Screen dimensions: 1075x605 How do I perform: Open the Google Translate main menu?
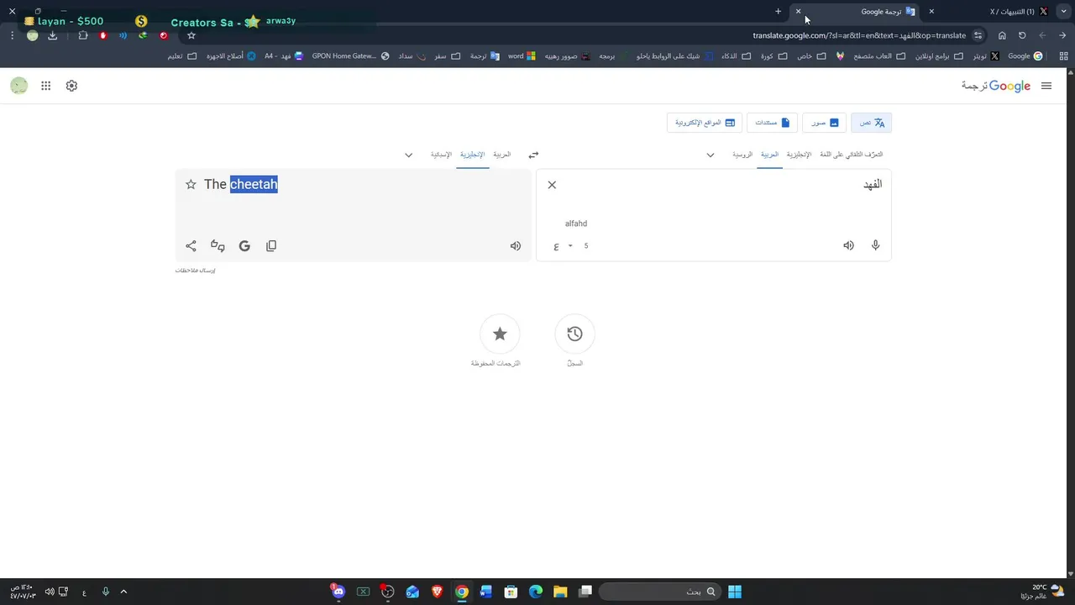[1046, 86]
